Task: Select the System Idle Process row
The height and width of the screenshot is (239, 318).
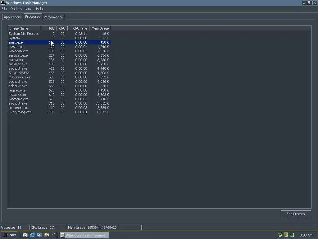Action: [59, 34]
